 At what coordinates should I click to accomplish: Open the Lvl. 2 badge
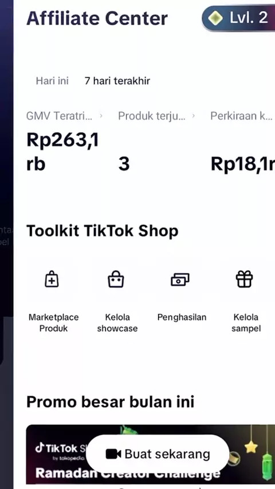[x=238, y=18]
